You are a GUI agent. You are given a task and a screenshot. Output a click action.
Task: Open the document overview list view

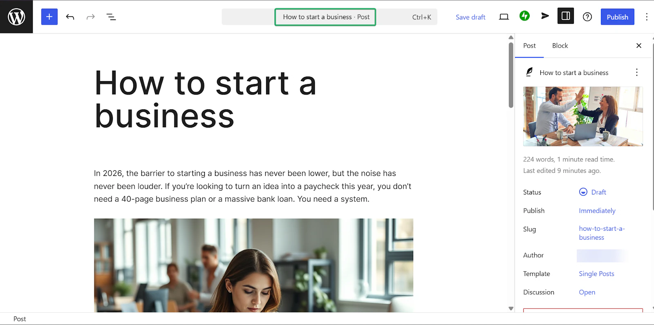[x=111, y=17]
